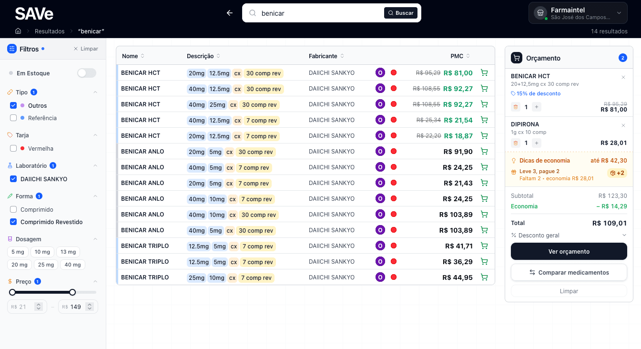Viewport: 641px width, 349px height.
Task: Delete DIPIRONA using its trash icon
Action: [515, 143]
